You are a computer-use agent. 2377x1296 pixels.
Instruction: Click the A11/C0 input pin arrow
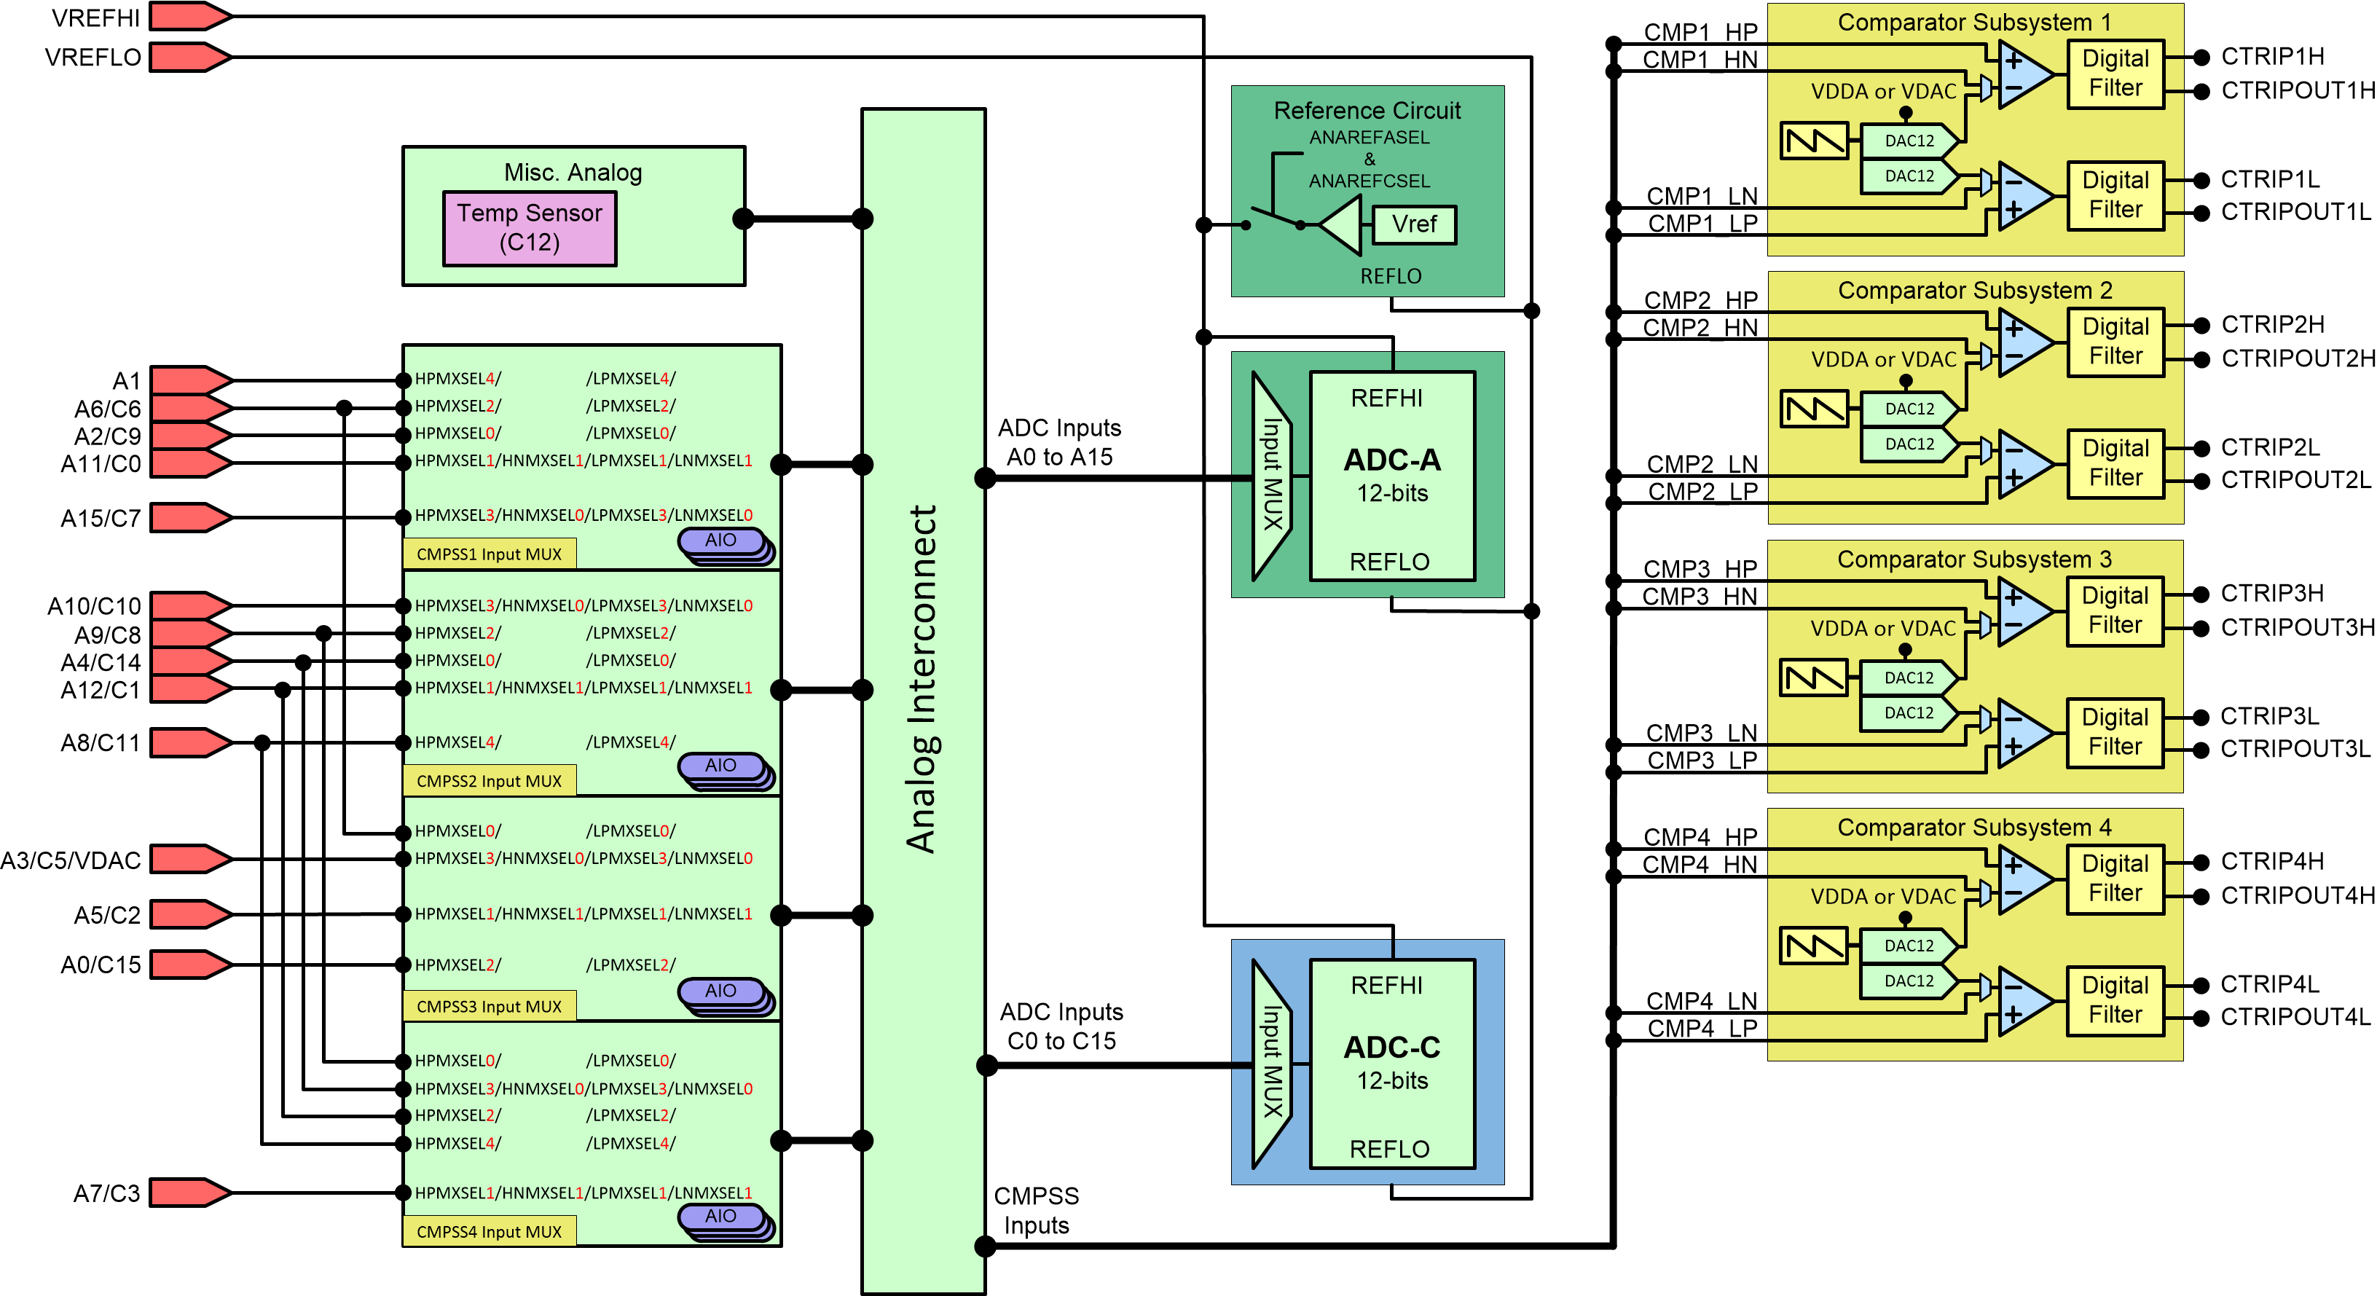[x=191, y=463]
